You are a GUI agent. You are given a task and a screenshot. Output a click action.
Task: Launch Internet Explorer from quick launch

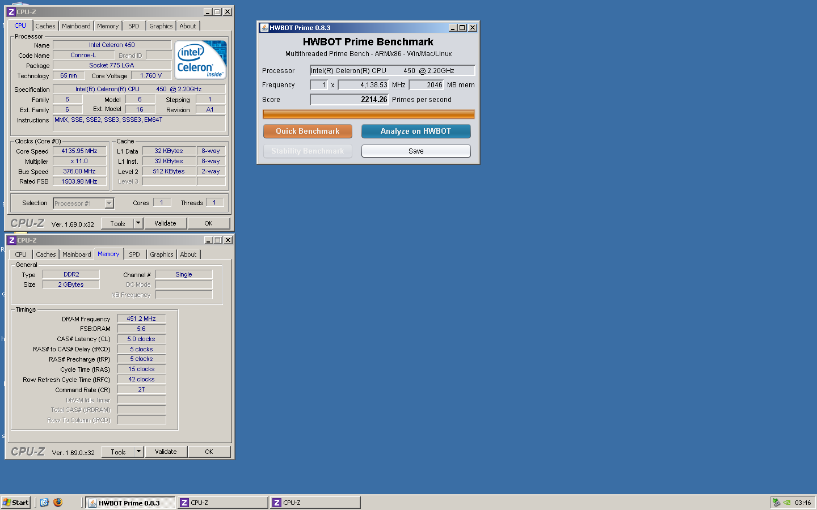click(x=44, y=502)
